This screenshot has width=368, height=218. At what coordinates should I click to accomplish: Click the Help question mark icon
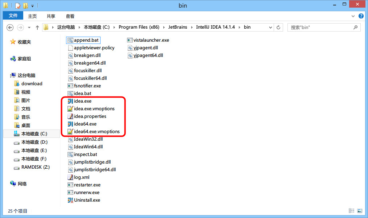[x=361, y=16]
